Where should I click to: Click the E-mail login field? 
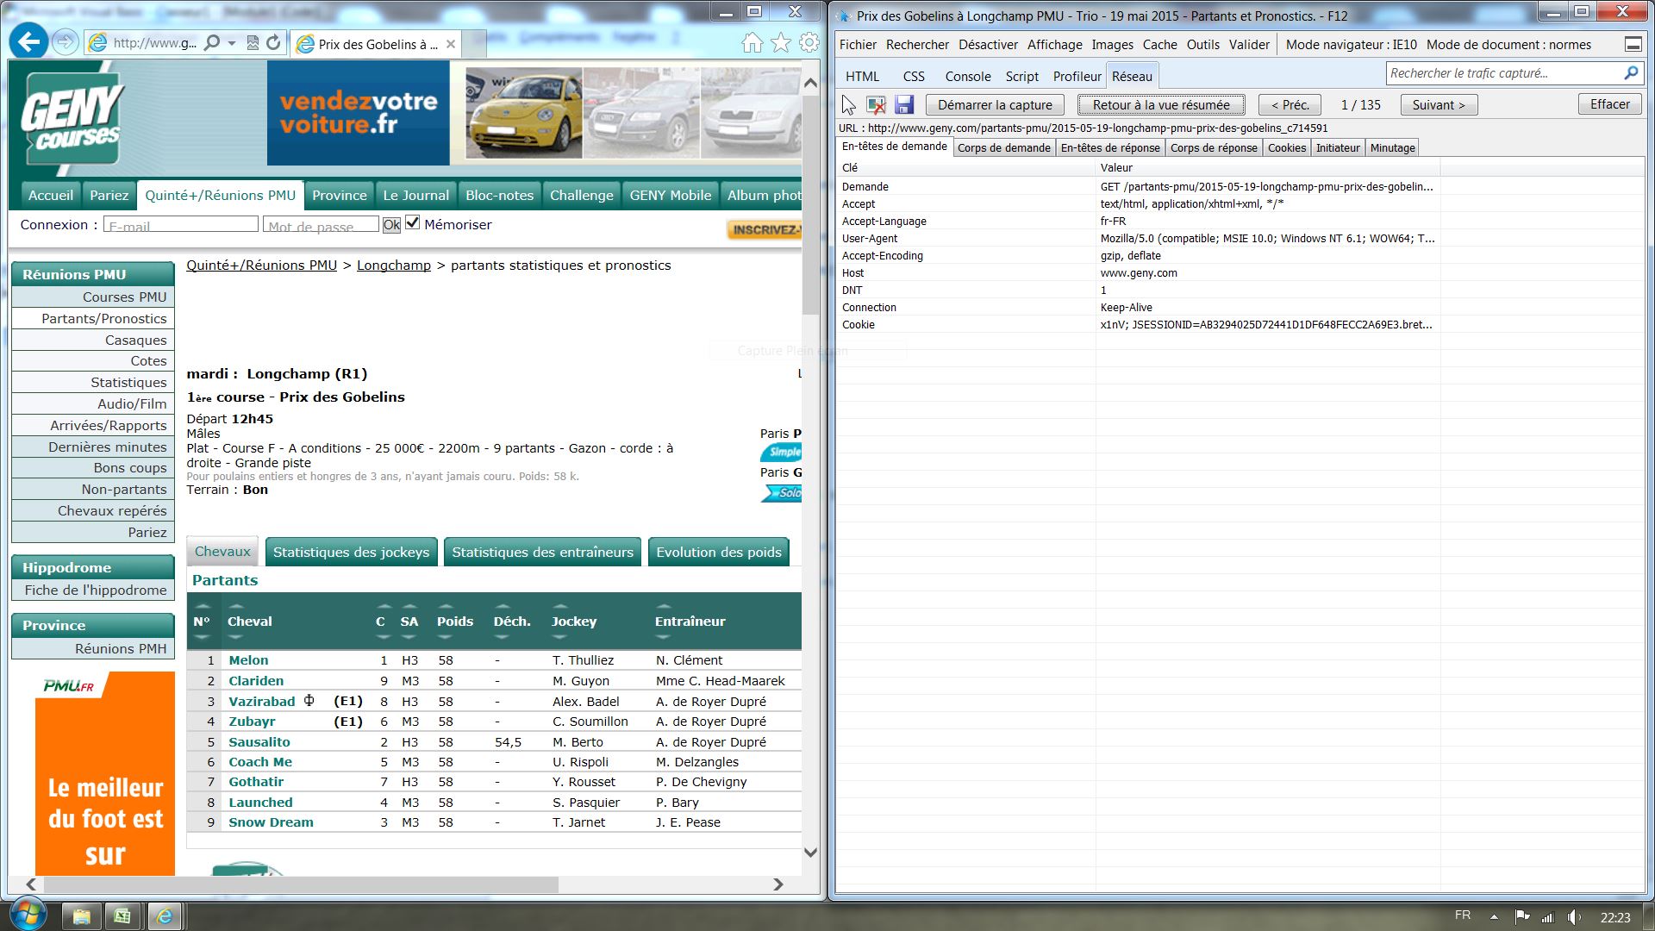[x=181, y=224]
